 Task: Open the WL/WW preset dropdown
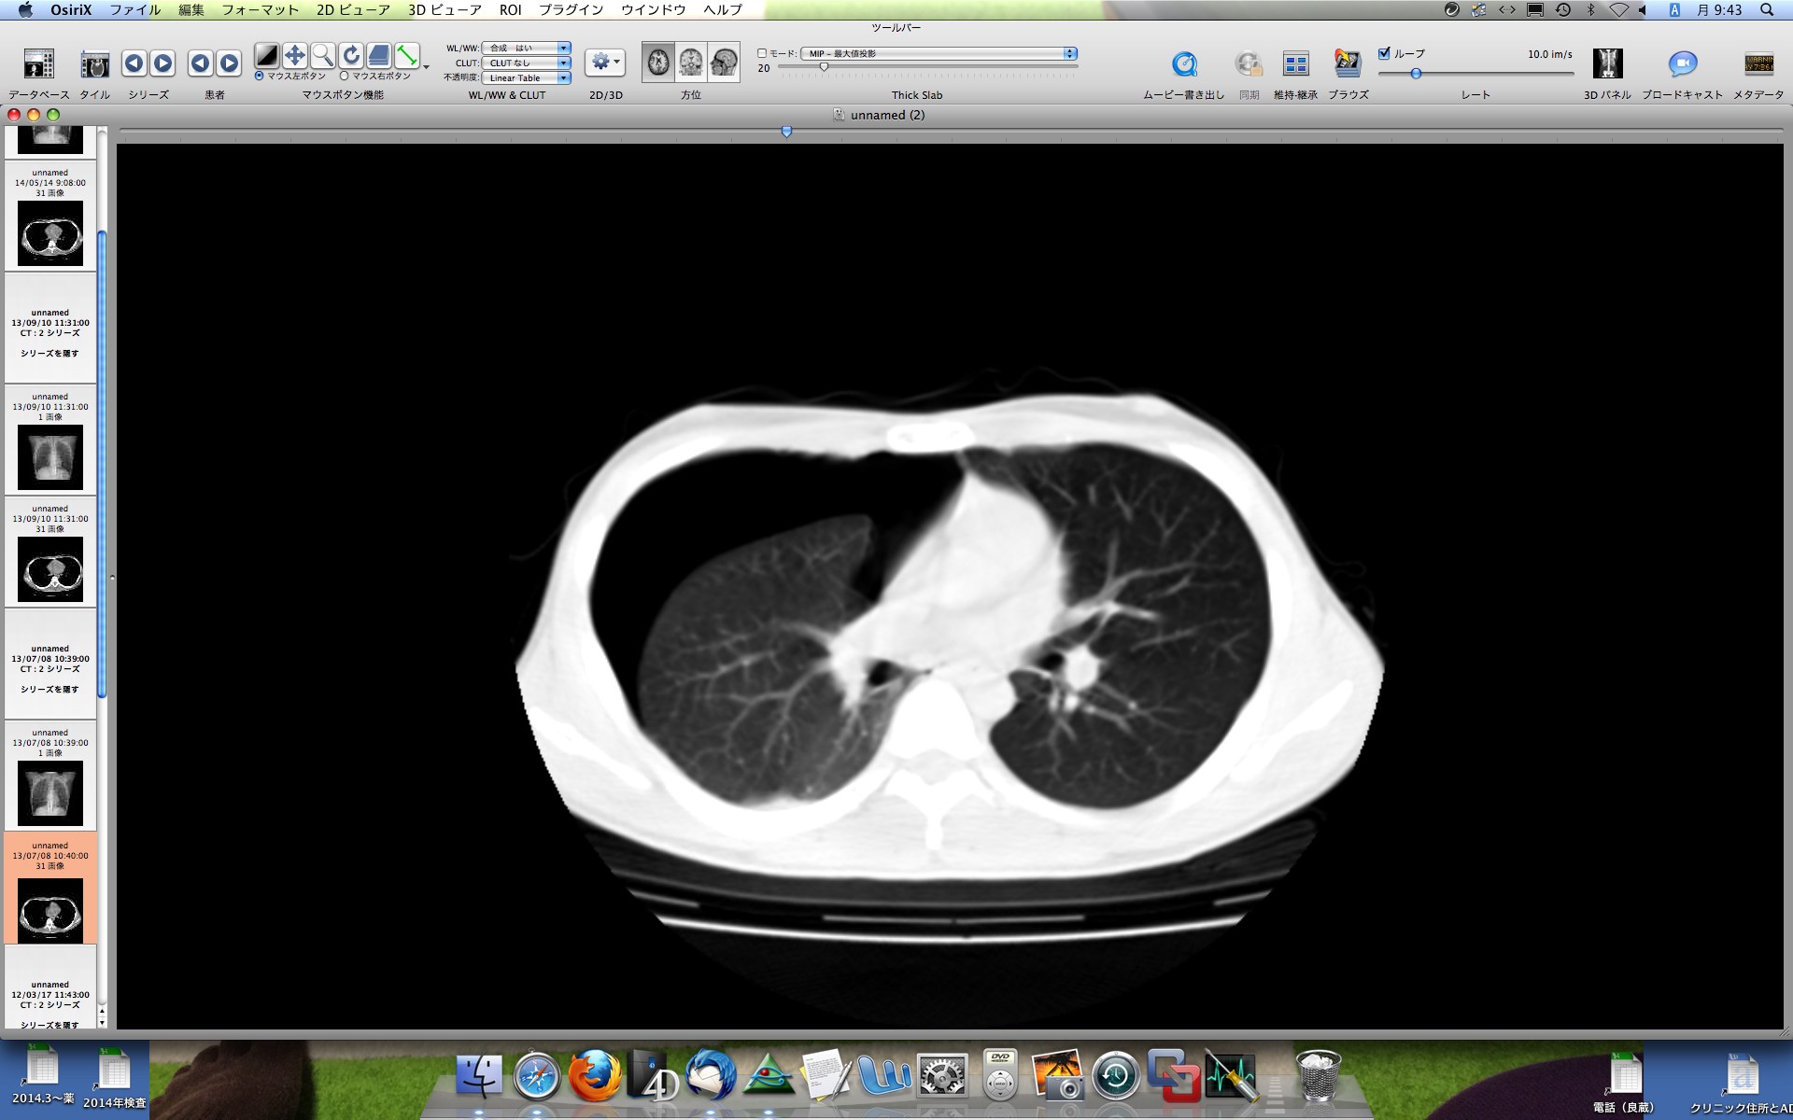click(526, 48)
